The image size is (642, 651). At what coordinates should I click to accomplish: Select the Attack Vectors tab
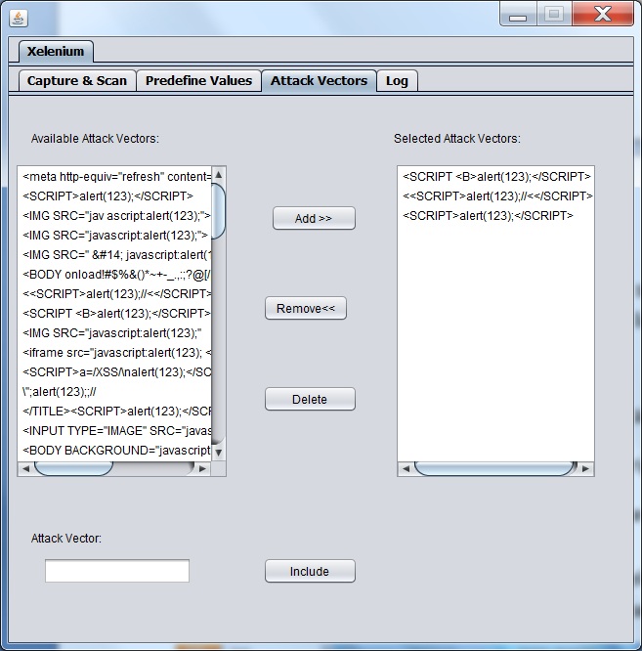point(319,81)
